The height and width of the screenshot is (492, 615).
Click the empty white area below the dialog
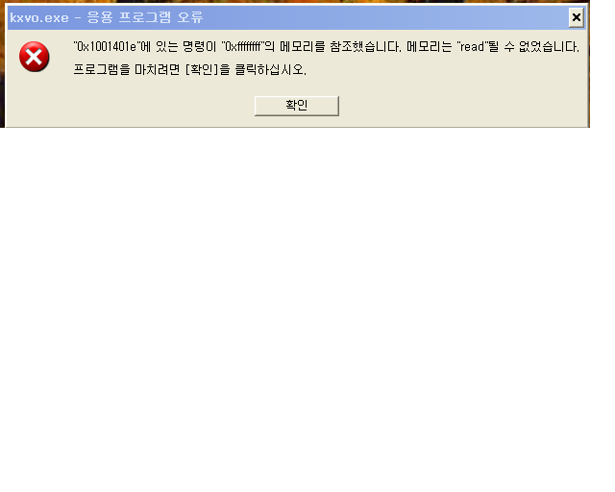(306, 306)
